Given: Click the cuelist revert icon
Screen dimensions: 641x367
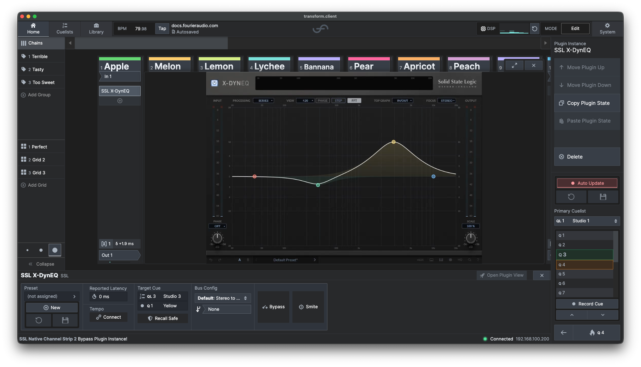Looking at the screenshot, I should [571, 197].
